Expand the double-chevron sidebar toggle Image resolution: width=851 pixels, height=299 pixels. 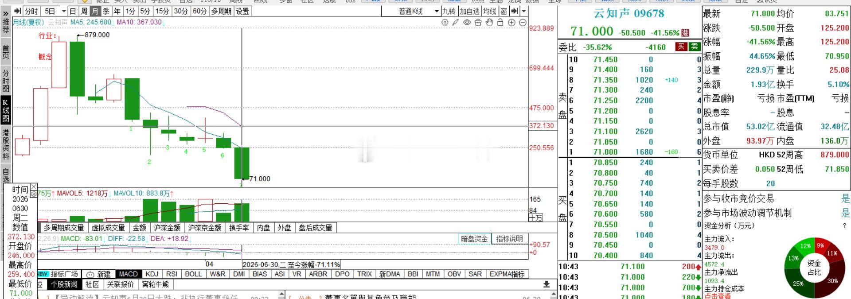[x=6, y=13]
